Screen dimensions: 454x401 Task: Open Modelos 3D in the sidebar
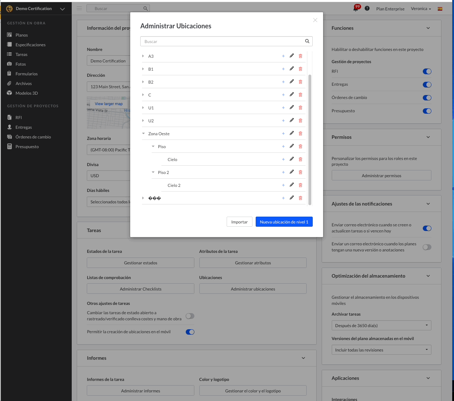[26, 93]
